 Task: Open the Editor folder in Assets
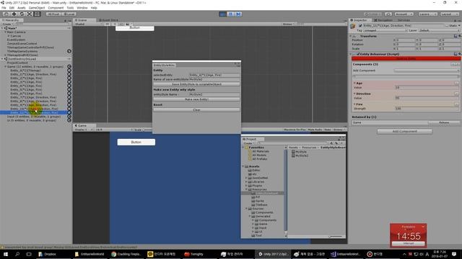(x=253, y=171)
